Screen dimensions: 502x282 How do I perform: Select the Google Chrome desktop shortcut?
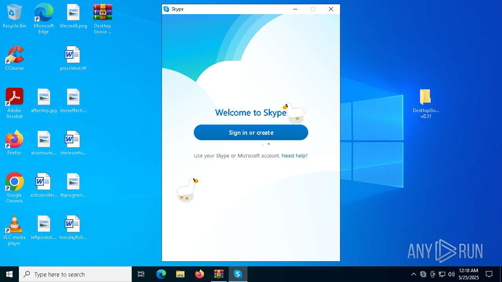[15, 188]
